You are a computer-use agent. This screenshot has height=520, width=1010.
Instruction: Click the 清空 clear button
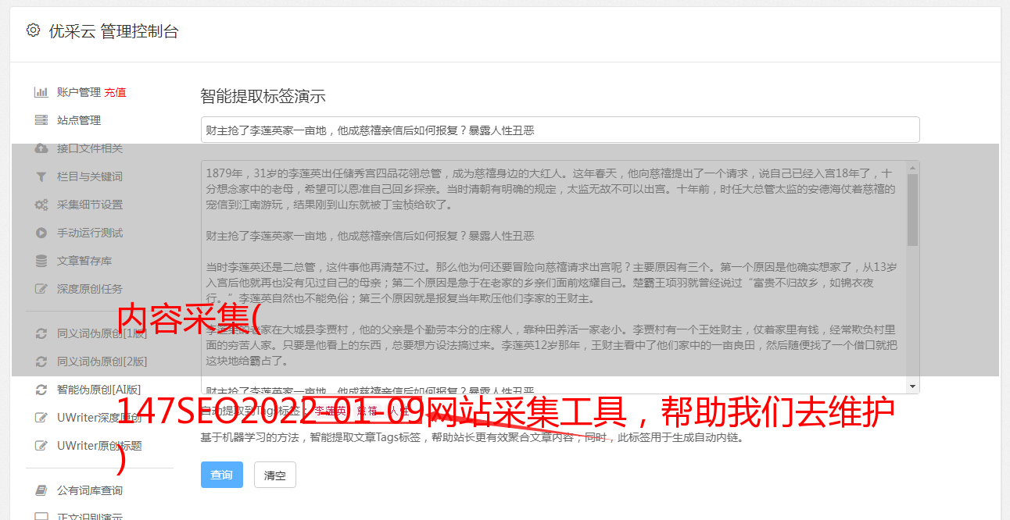(275, 475)
